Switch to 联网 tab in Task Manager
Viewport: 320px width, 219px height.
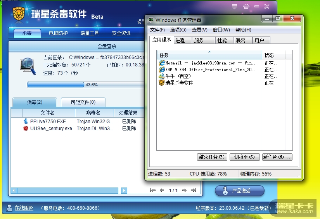point(243,40)
